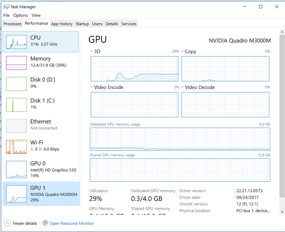This screenshot has height=232, width=285.
Task: Open the Copy engine dropdown chevron
Action: pos(183,51)
